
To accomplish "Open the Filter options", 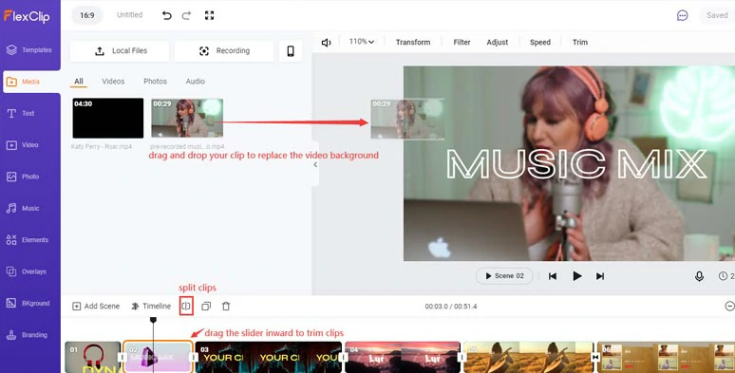I will [462, 42].
